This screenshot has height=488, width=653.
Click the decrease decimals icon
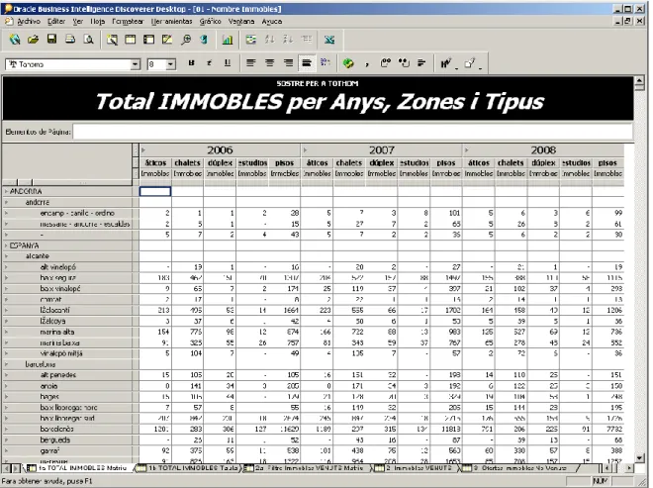pos(404,63)
